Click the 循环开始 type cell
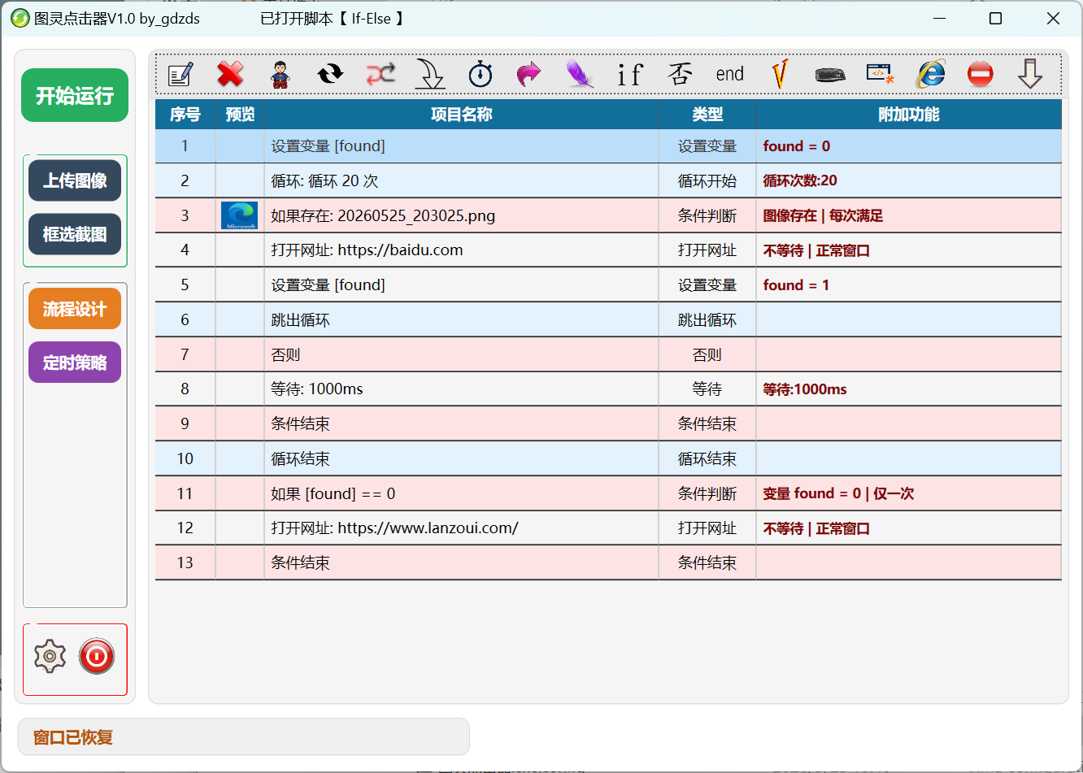Viewport: 1083px width, 773px height. [707, 180]
